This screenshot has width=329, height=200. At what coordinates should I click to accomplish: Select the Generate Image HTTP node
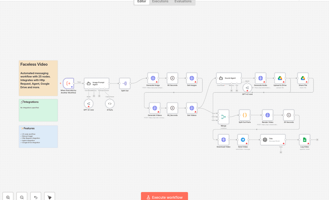(153, 78)
